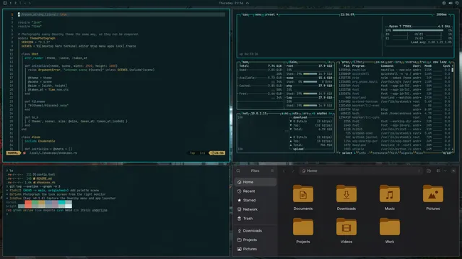The image size is (462, 259).
Task: Click the Thursday 21:56 clock
Action: tap(231, 3)
